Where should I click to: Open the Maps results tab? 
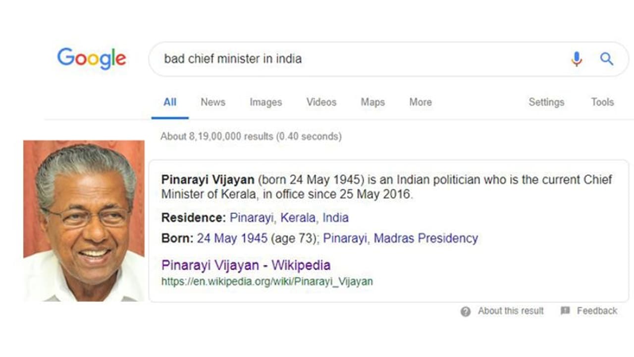(x=372, y=102)
